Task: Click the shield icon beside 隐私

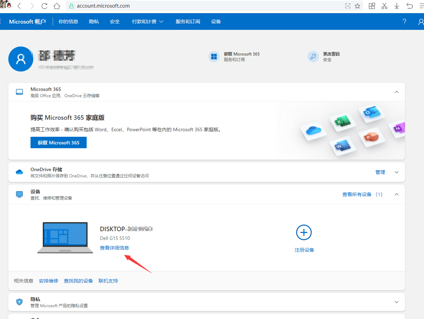Action: pos(19,302)
